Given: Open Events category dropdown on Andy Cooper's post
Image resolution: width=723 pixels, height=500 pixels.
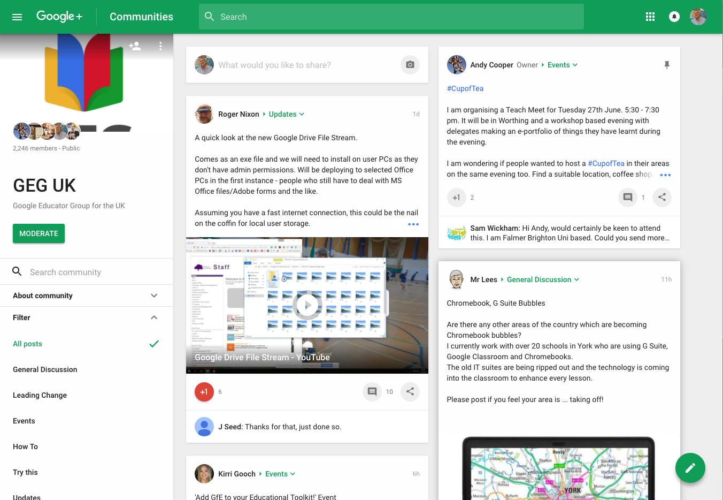Looking at the screenshot, I should [x=563, y=65].
